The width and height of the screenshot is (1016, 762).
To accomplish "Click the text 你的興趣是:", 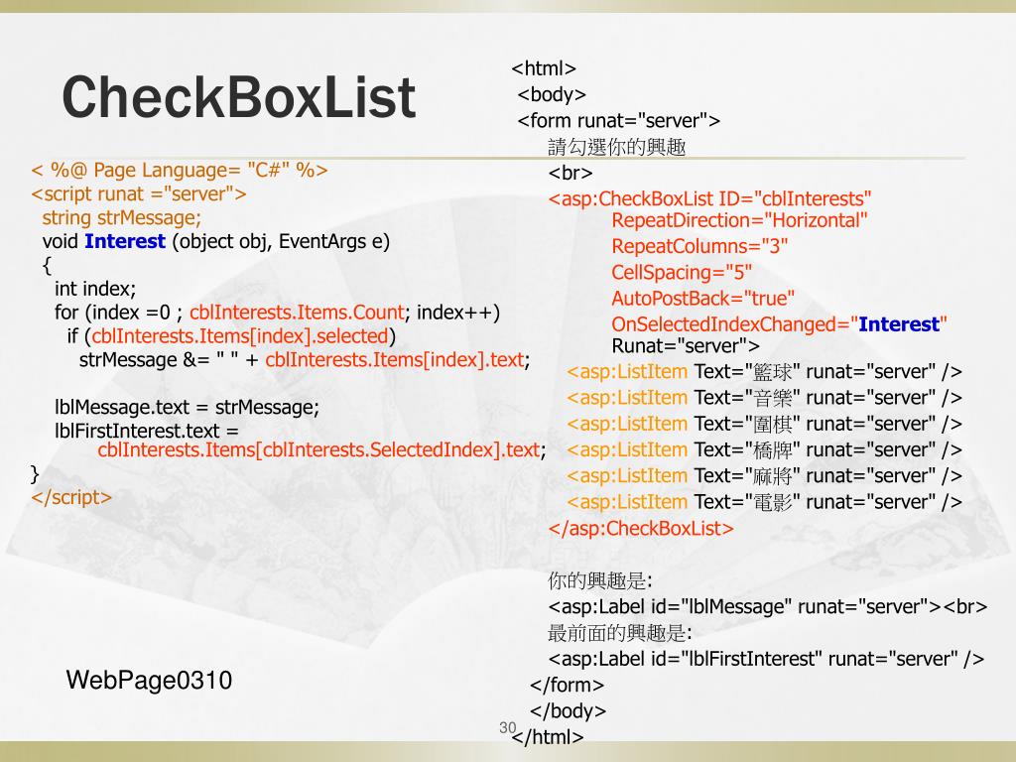I will coord(600,580).
